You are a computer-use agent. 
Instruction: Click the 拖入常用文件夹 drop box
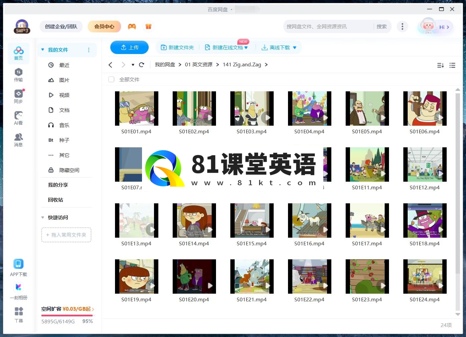(66, 235)
